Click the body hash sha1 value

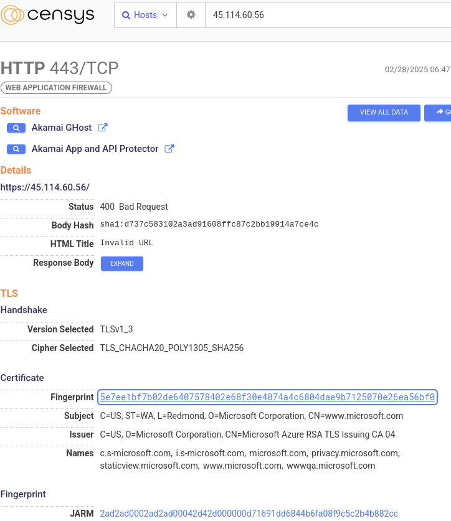pyautogui.click(x=209, y=225)
